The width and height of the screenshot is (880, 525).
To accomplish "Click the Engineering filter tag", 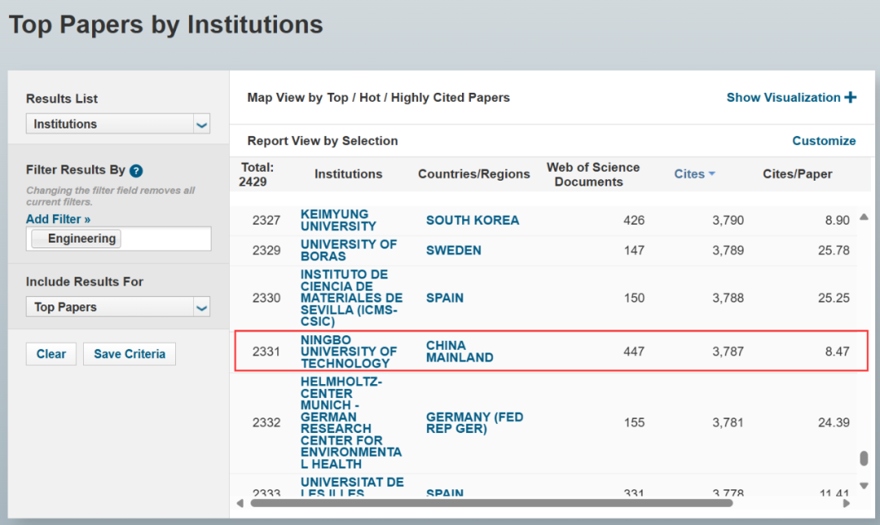I will (77, 238).
